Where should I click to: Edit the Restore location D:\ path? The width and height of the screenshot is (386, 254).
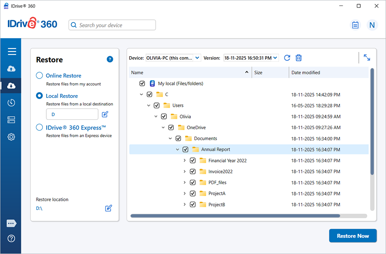pyautogui.click(x=109, y=208)
